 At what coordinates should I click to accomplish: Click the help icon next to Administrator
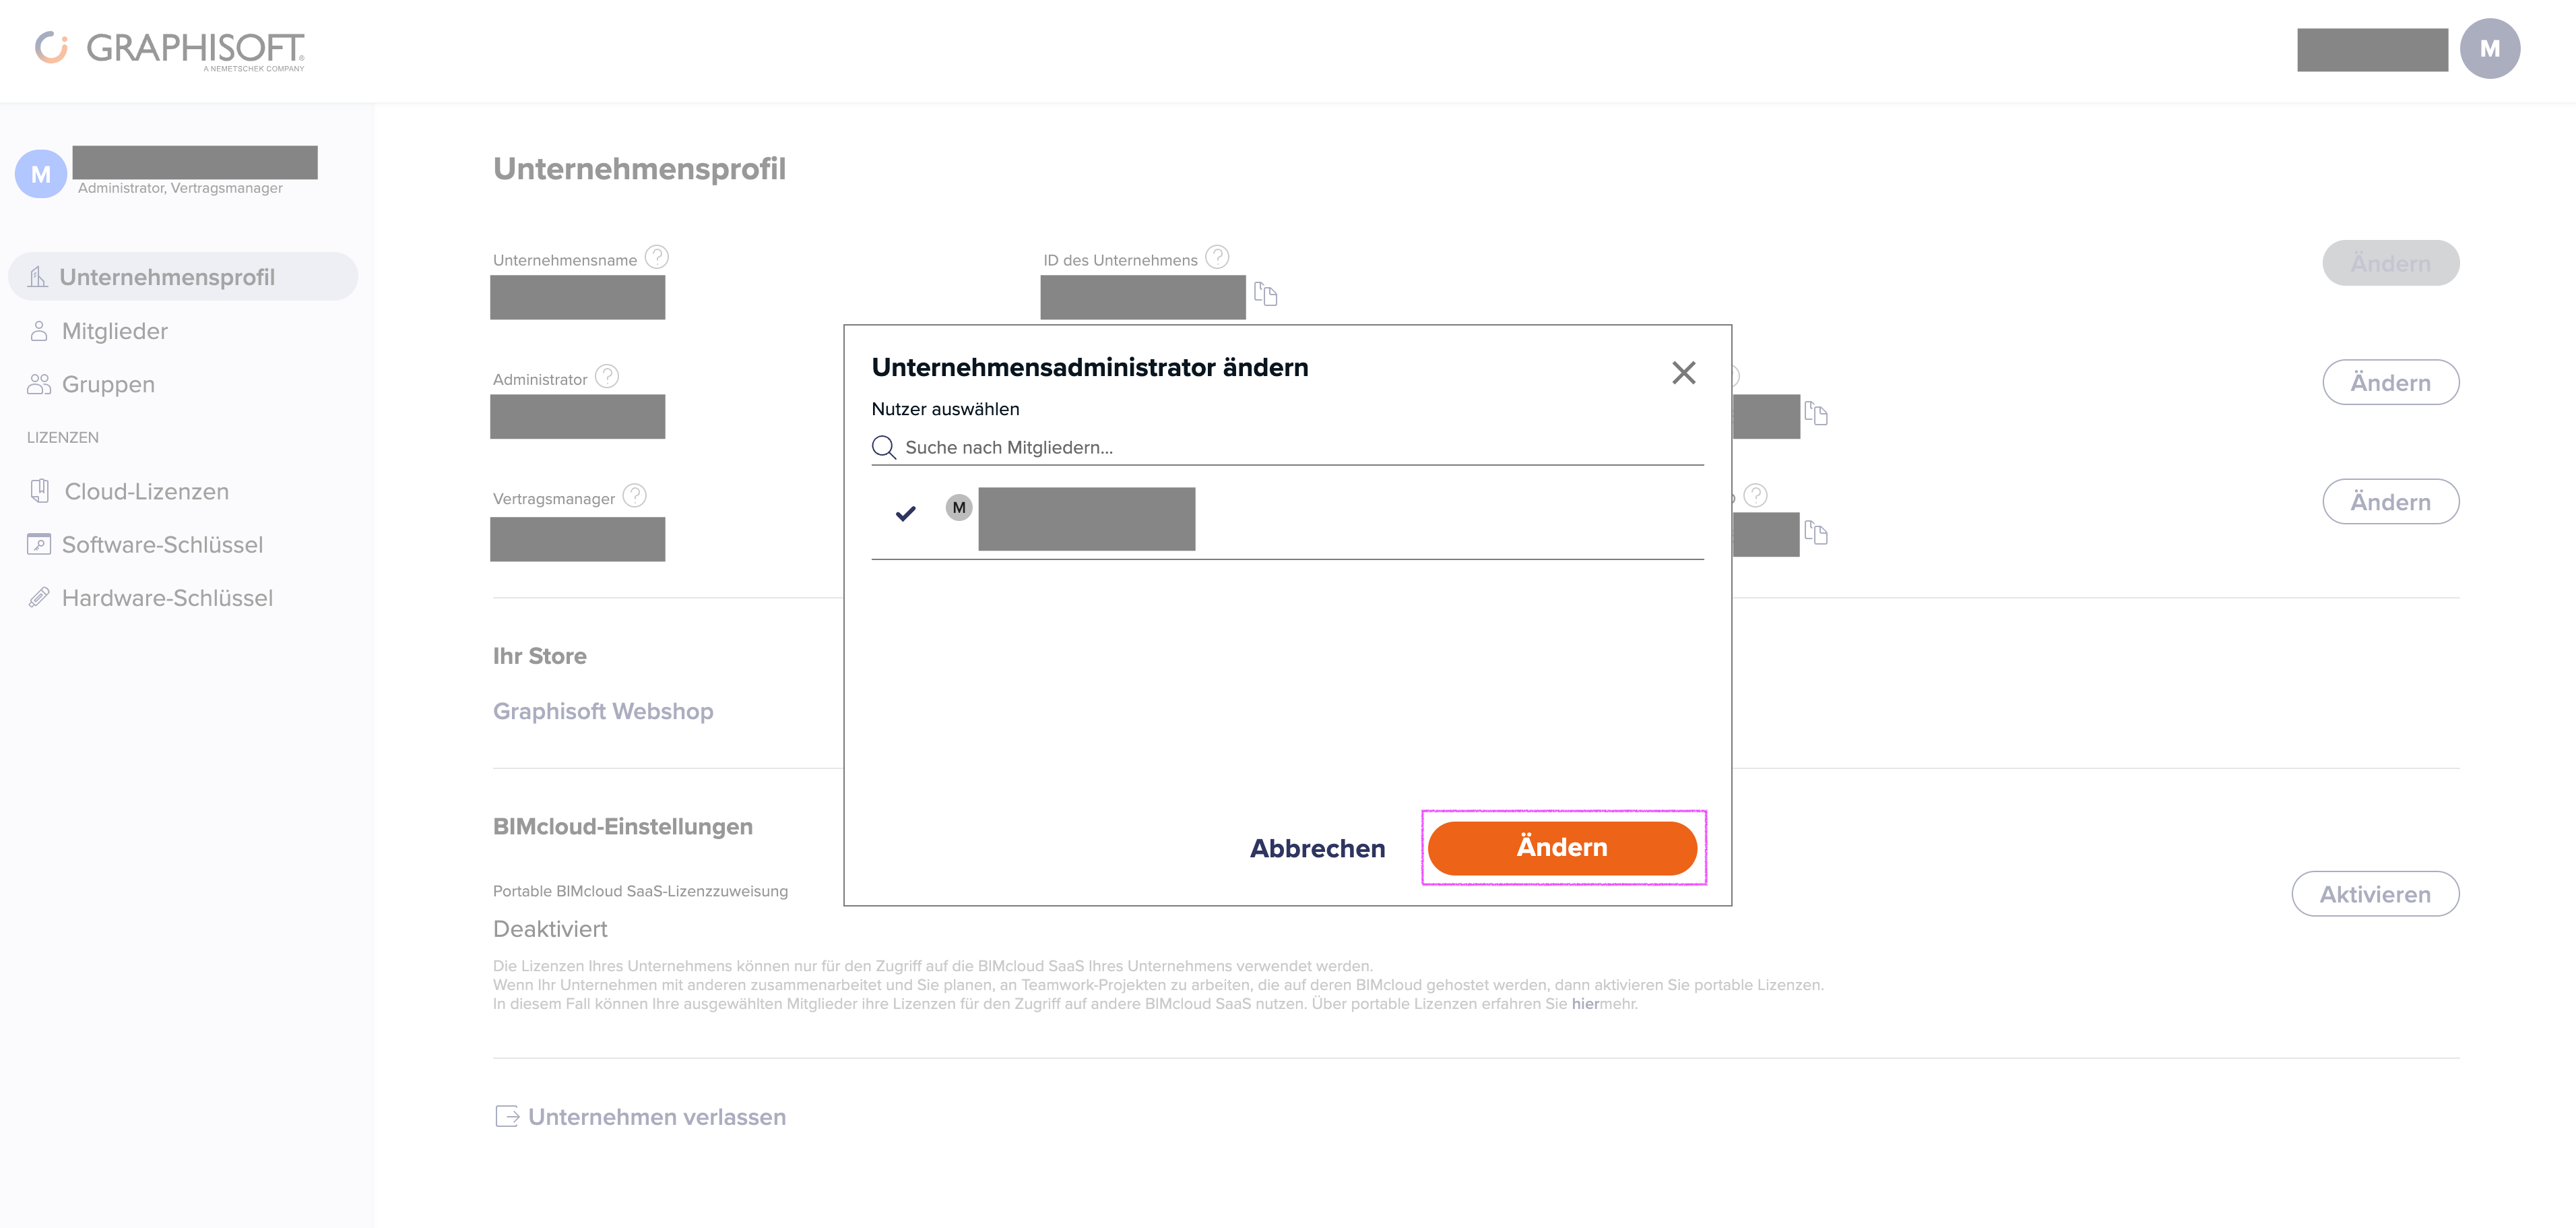coord(607,376)
